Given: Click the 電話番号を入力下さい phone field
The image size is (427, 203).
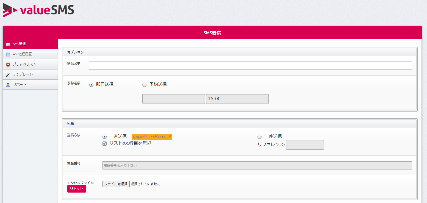Looking at the screenshot, I should click(257, 165).
